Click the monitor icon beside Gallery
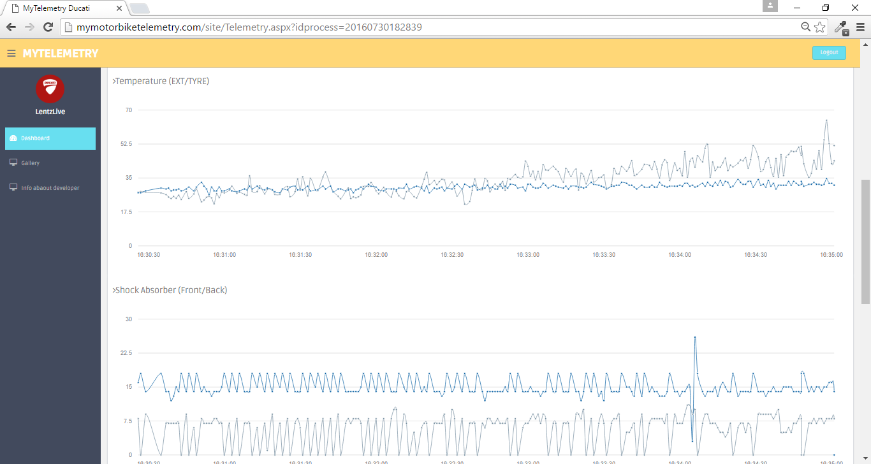This screenshot has width=871, height=464. coord(13,163)
